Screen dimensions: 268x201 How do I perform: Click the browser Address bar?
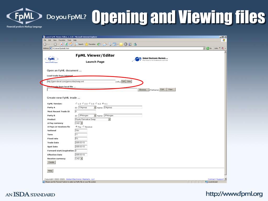click(x=127, y=48)
